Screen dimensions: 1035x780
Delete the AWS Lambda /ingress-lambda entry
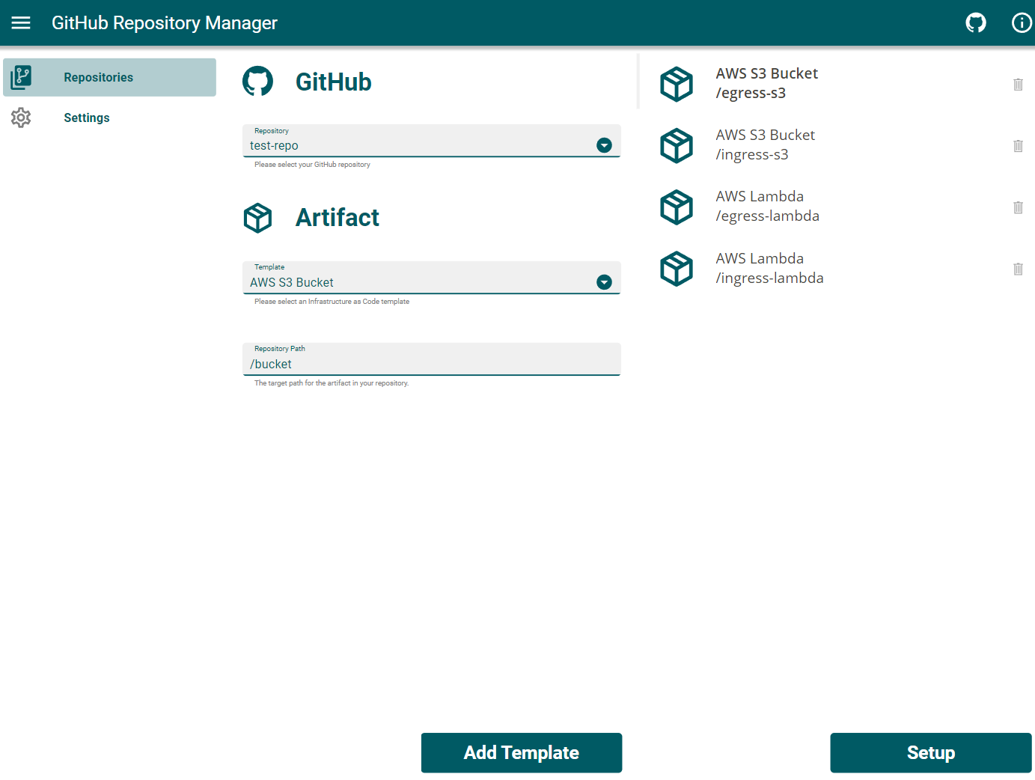coord(1018,268)
